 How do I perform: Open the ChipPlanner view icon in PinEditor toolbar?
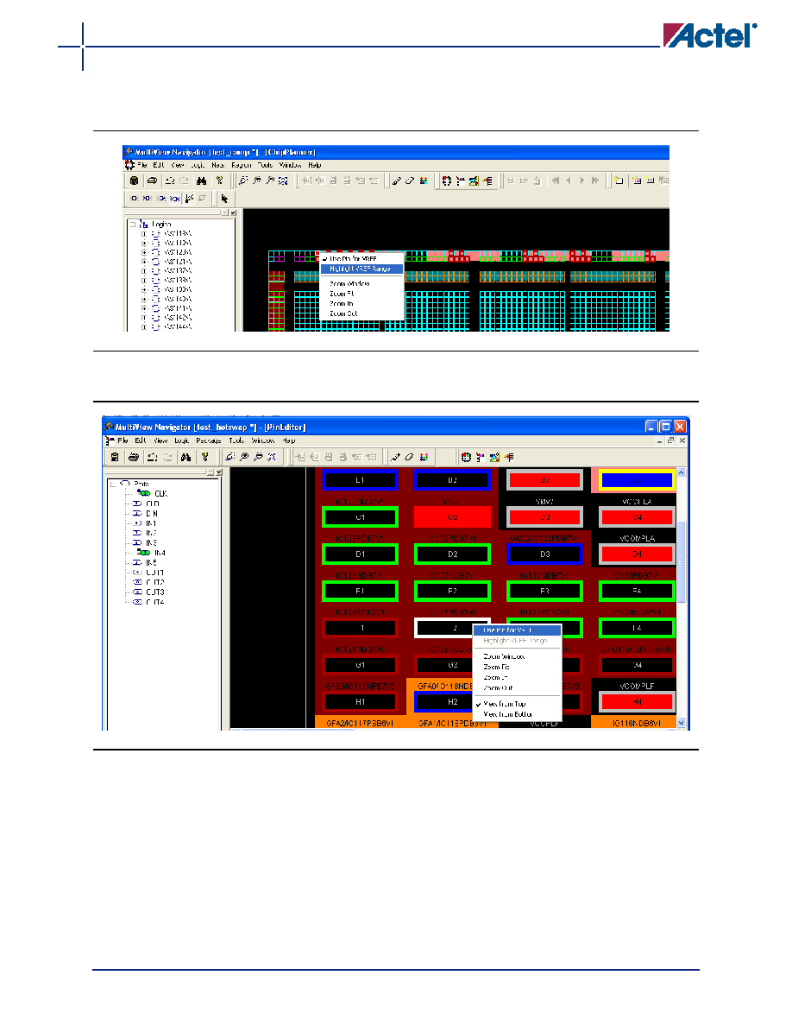[465, 457]
